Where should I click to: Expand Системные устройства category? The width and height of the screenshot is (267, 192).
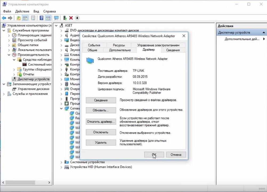pos(61,162)
